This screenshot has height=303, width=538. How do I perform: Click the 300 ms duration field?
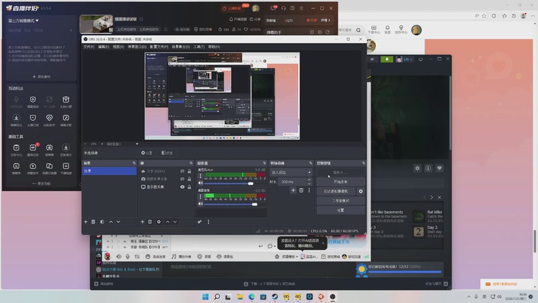293,182
